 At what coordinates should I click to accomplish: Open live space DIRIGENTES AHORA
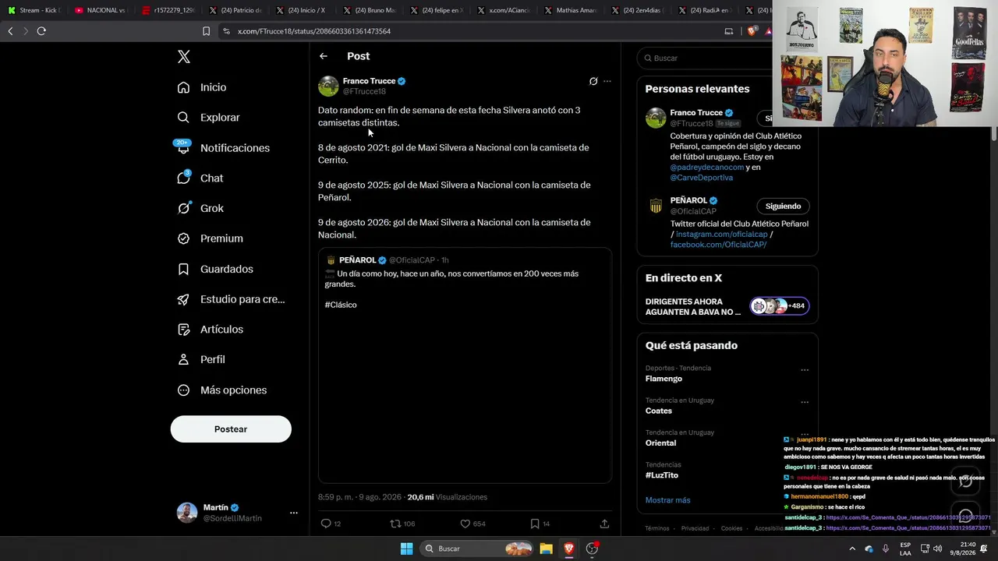[727, 307]
